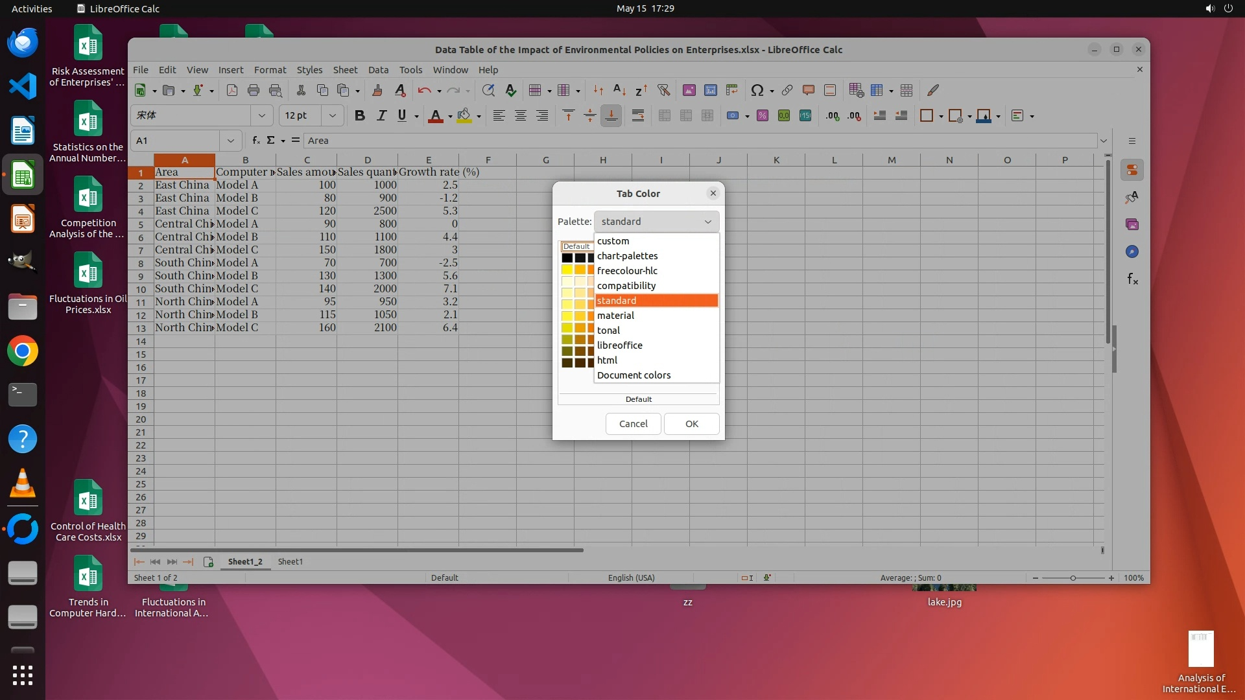Click the Background Color paint bucket icon

pos(463,116)
